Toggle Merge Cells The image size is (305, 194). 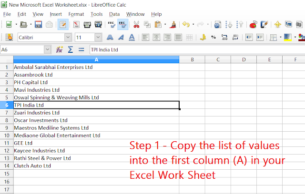point(189,37)
